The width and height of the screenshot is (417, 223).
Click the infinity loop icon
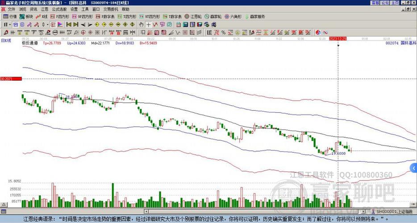click(x=325, y=33)
